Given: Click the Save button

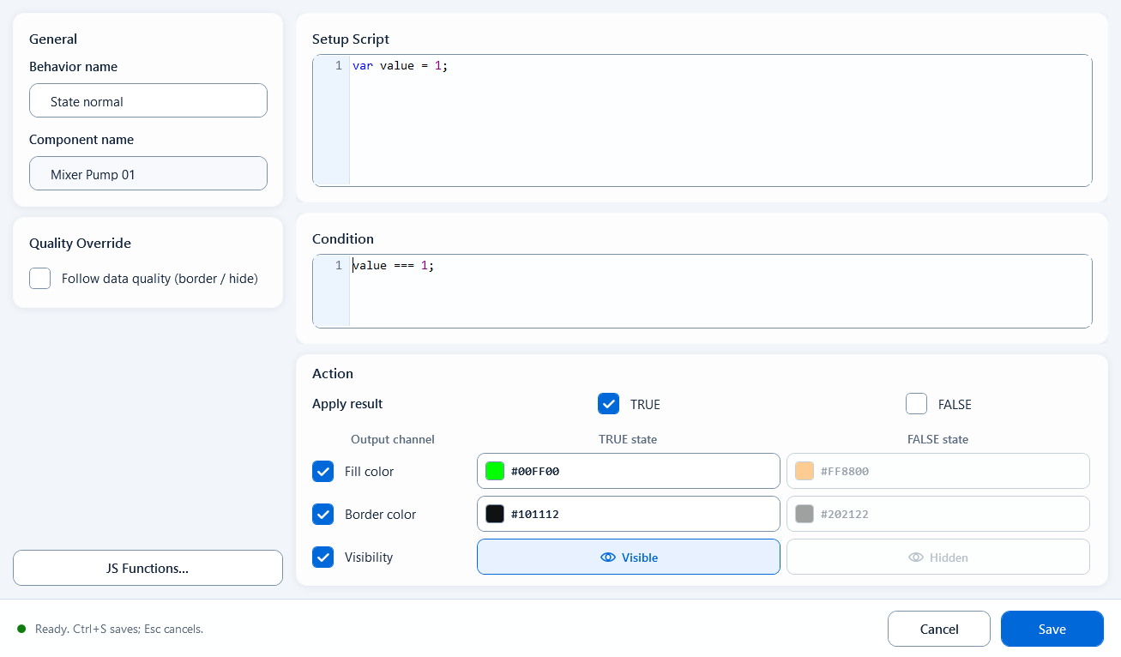Looking at the screenshot, I should [x=1052, y=629].
